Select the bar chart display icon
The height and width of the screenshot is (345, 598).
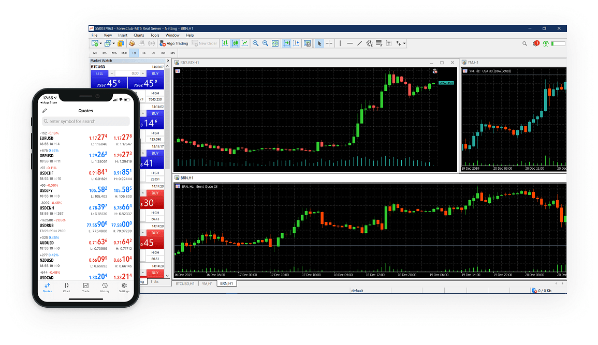click(226, 43)
